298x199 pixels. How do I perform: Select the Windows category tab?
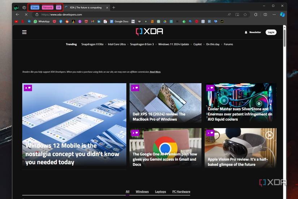(x=142, y=191)
